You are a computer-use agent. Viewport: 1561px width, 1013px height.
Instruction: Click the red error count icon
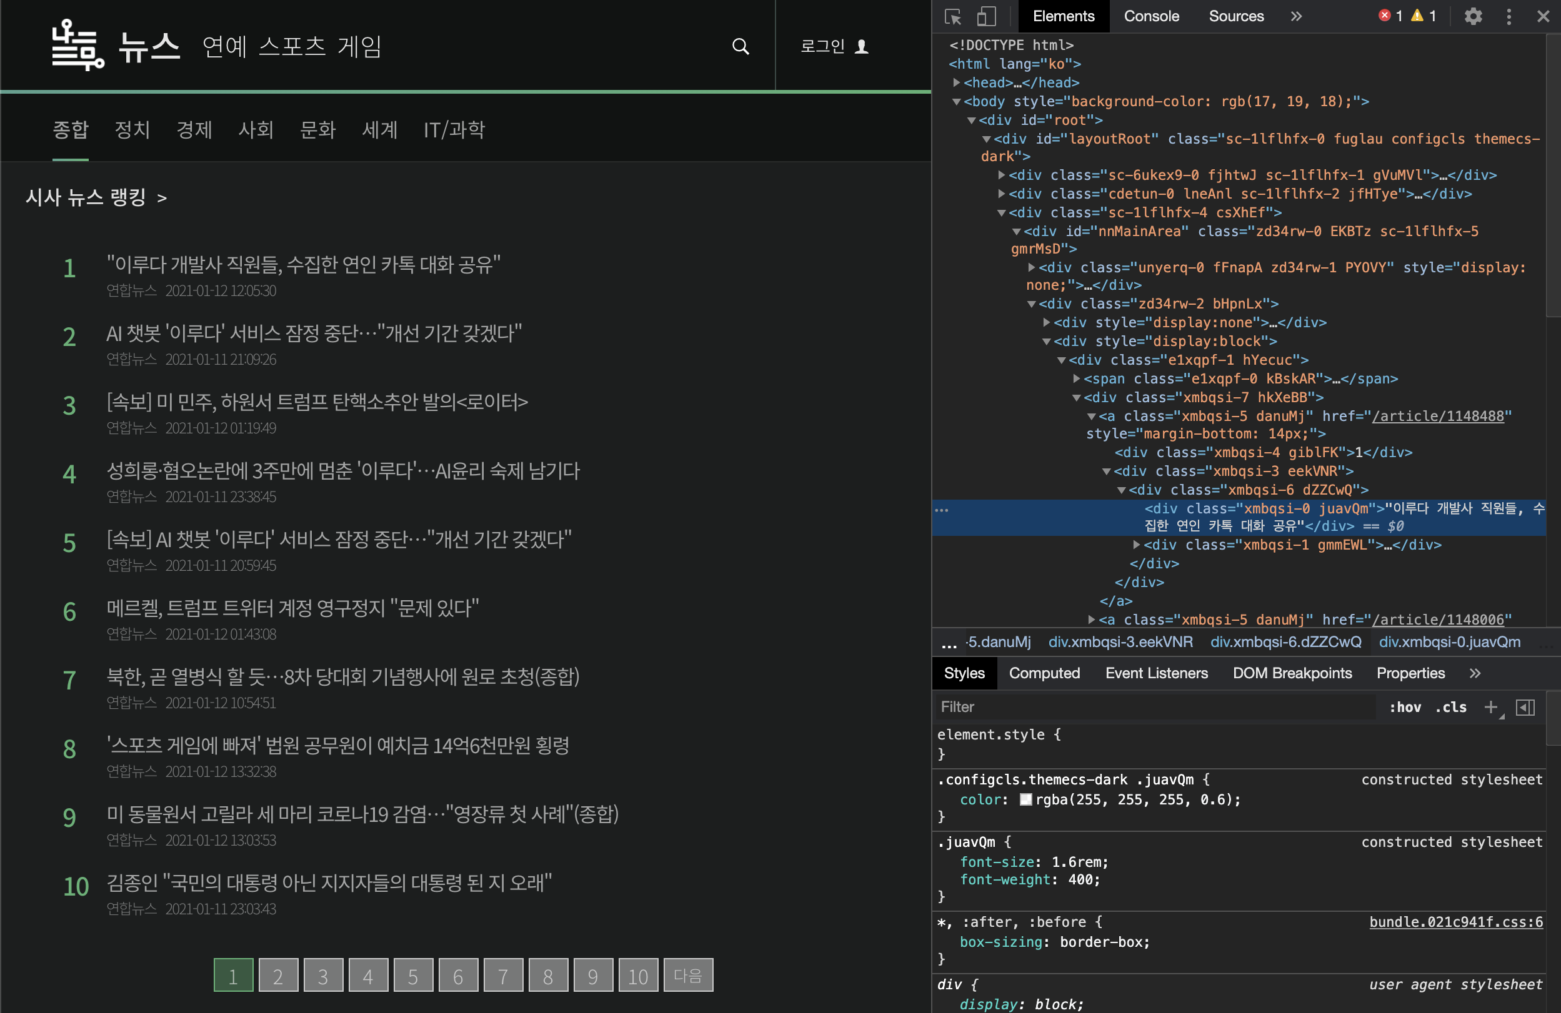pyautogui.click(x=1384, y=16)
